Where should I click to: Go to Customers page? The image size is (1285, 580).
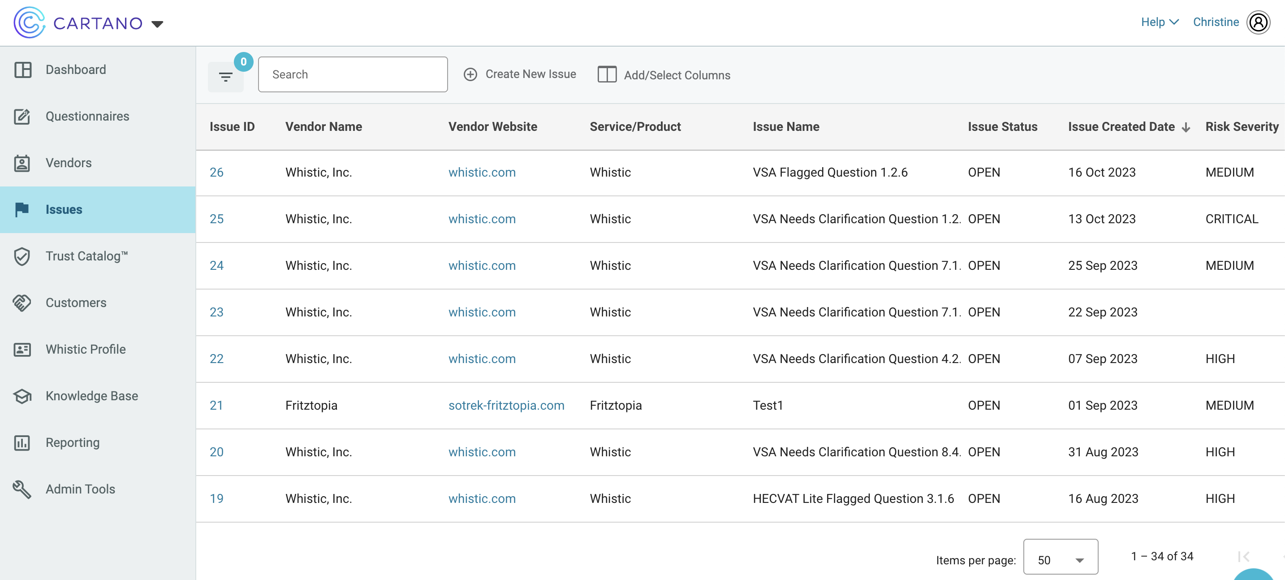click(x=76, y=303)
